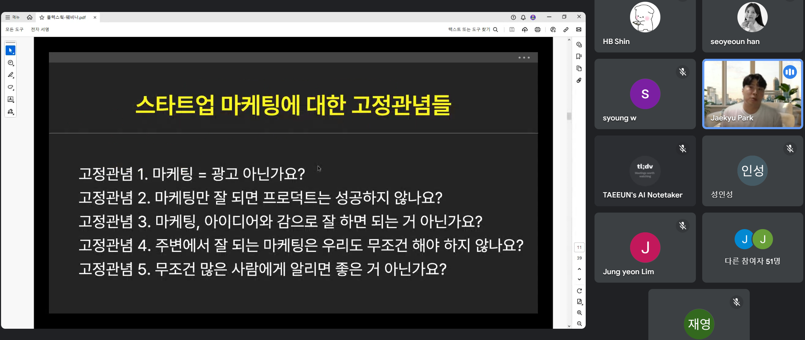
Task: Click the document scrollbar down arrow
Action: point(569,326)
